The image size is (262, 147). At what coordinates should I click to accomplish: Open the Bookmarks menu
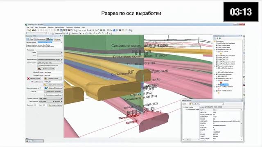pos(43,27)
